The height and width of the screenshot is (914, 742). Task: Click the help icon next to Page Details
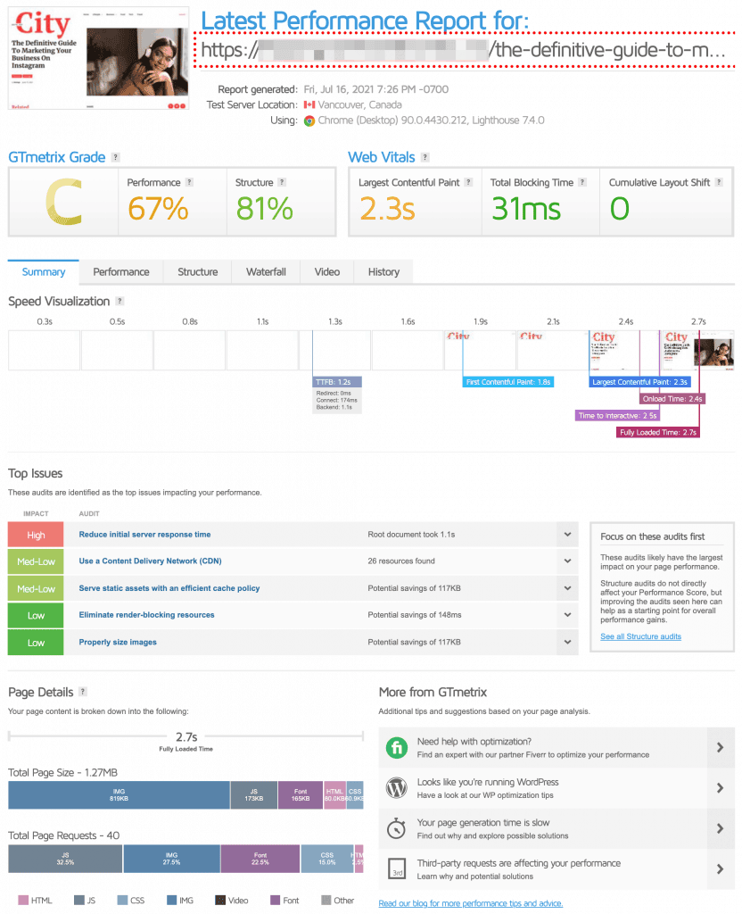click(x=83, y=692)
